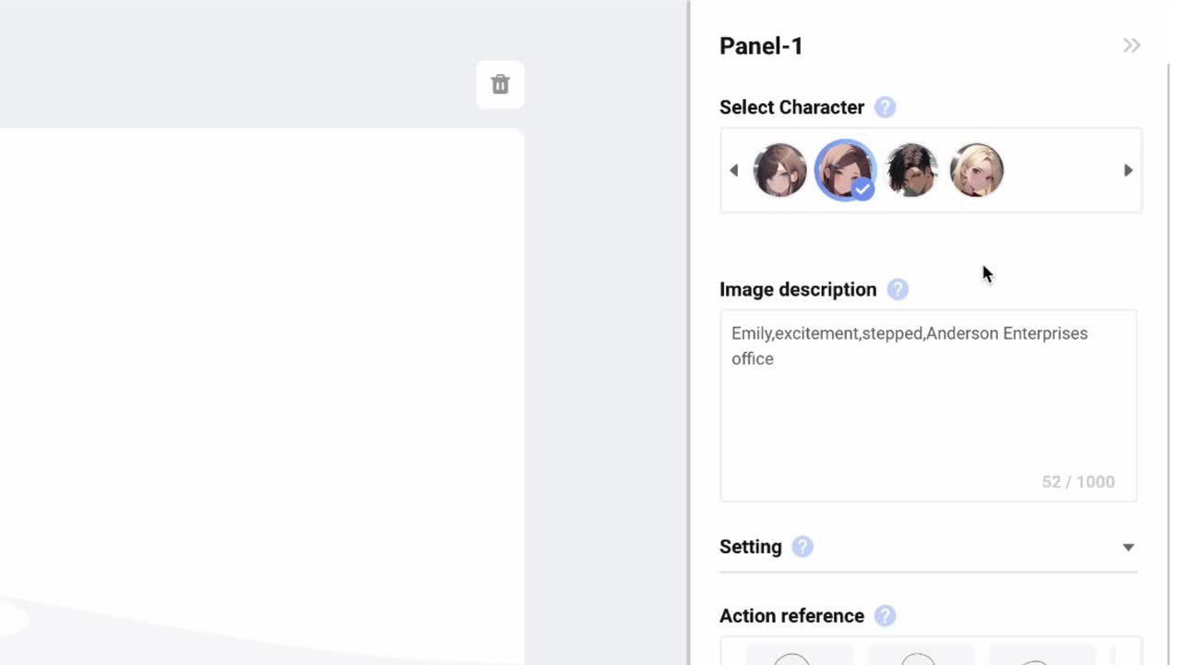Select the second Action reference pose thumbnail
Screen dimensions: 1182x665
coord(921,655)
